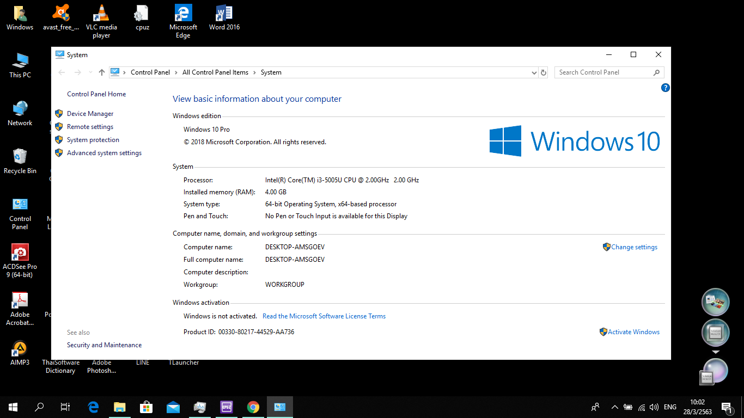Launch VLC media player from desktop
Image resolution: width=744 pixels, height=418 pixels.
pyautogui.click(x=101, y=22)
